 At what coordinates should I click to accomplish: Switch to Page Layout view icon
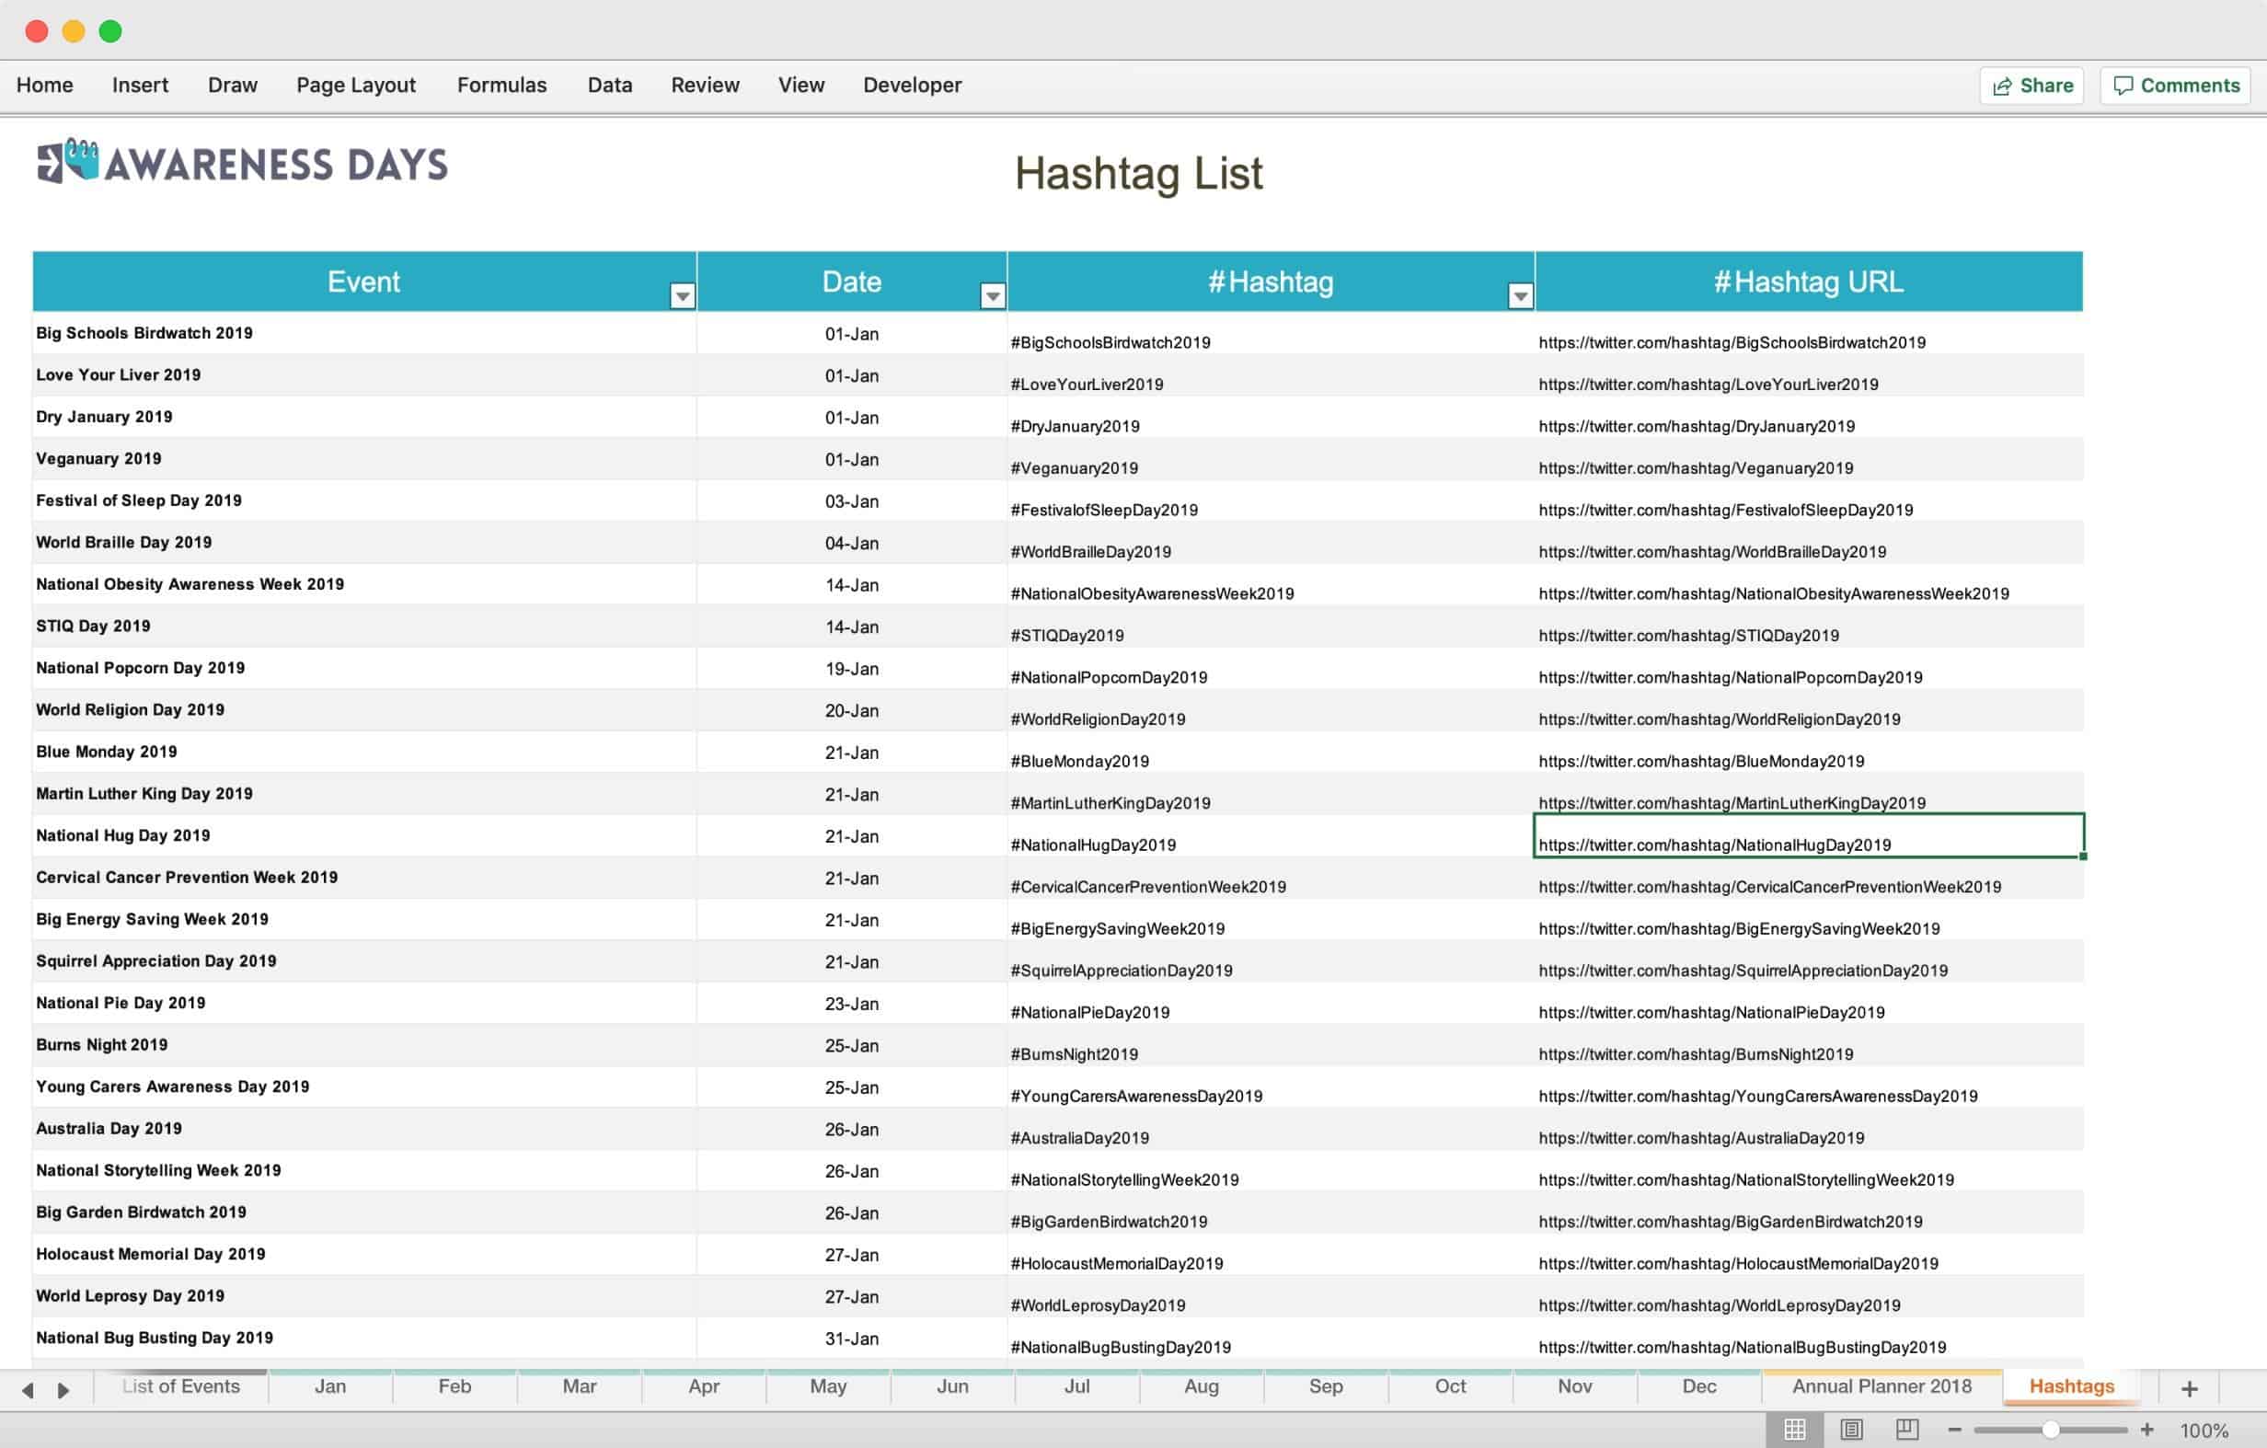click(1851, 1430)
